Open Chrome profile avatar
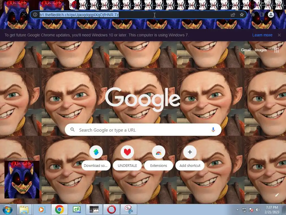The width and height of the screenshot is (286, 215). (x=271, y=15)
